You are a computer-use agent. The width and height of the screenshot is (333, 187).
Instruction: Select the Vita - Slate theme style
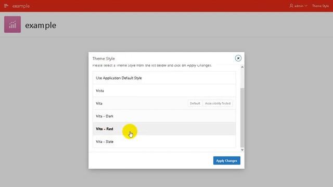164,141
